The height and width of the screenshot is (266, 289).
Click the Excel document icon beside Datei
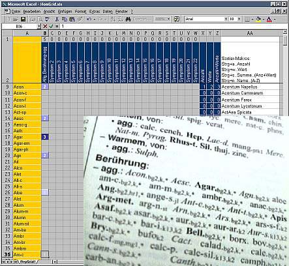pos(7,11)
